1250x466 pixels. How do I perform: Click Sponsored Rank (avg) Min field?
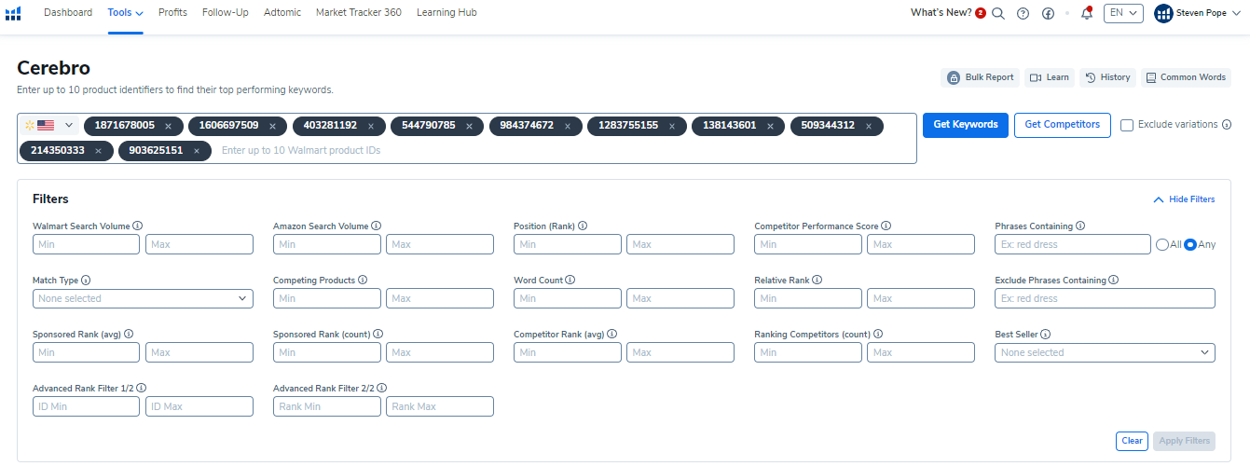click(87, 352)
